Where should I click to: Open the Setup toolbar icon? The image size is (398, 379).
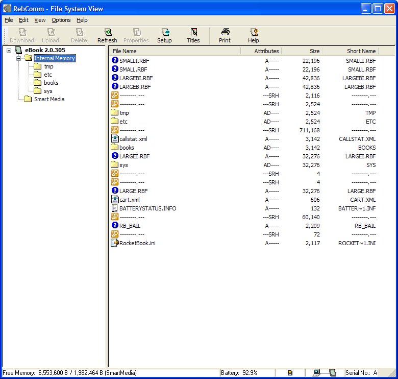coord(165,32)
